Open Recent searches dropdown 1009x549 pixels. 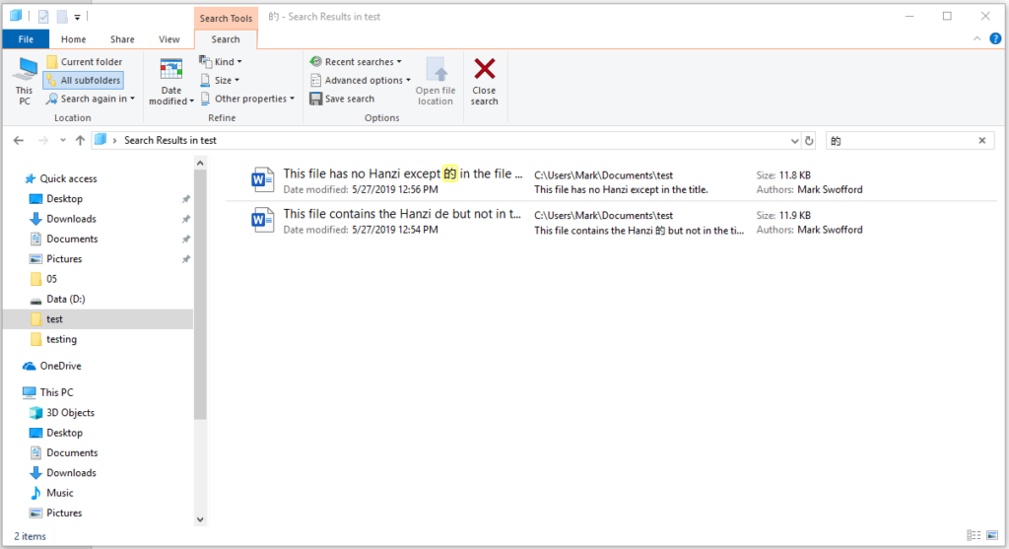[355, 62]
